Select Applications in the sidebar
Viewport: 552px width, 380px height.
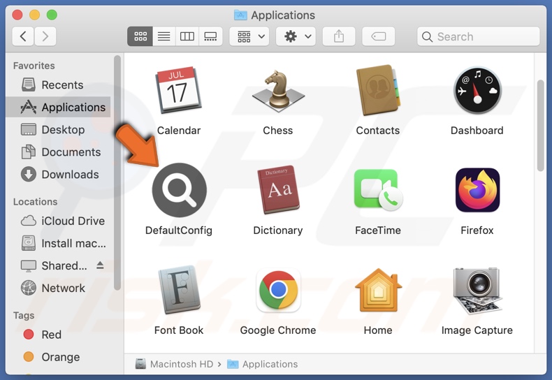[59, 107]
